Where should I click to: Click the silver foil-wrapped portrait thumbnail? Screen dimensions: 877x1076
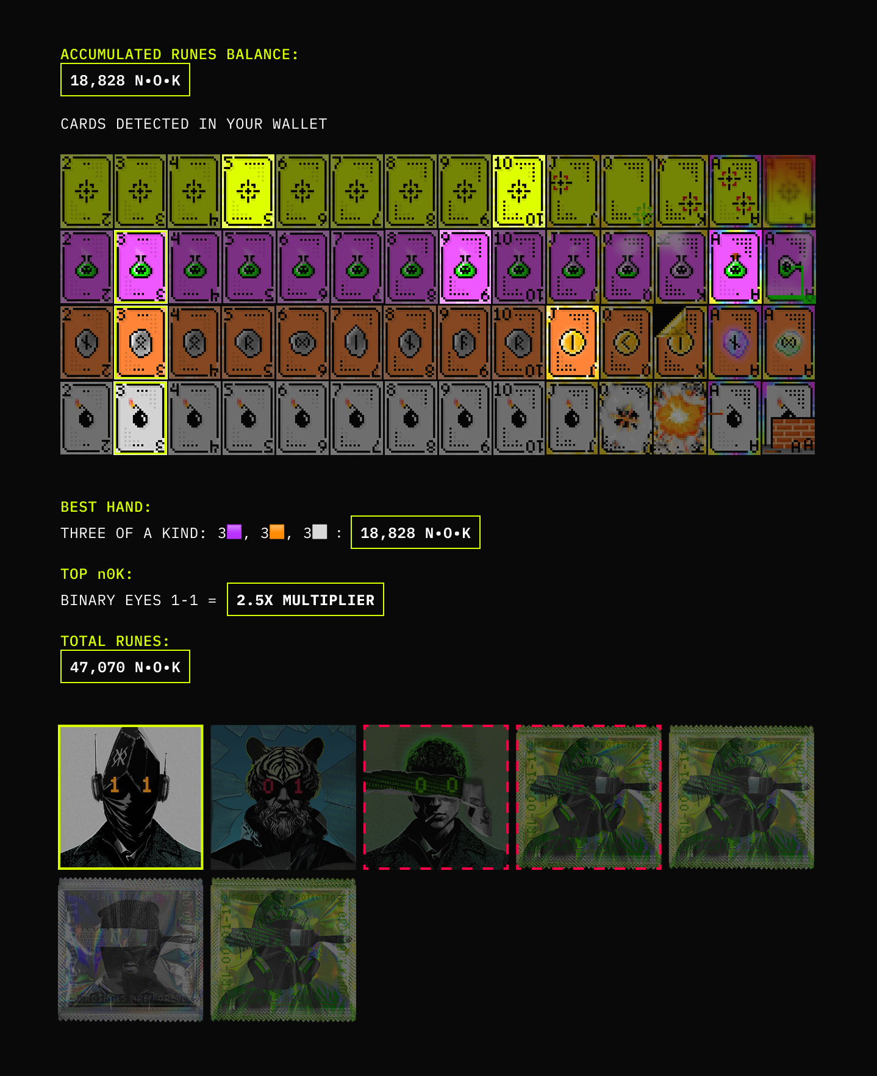(131, 949)
